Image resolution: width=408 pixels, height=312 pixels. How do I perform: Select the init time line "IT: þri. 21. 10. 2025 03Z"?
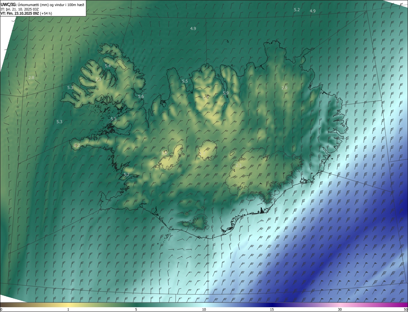coord(20,9)
